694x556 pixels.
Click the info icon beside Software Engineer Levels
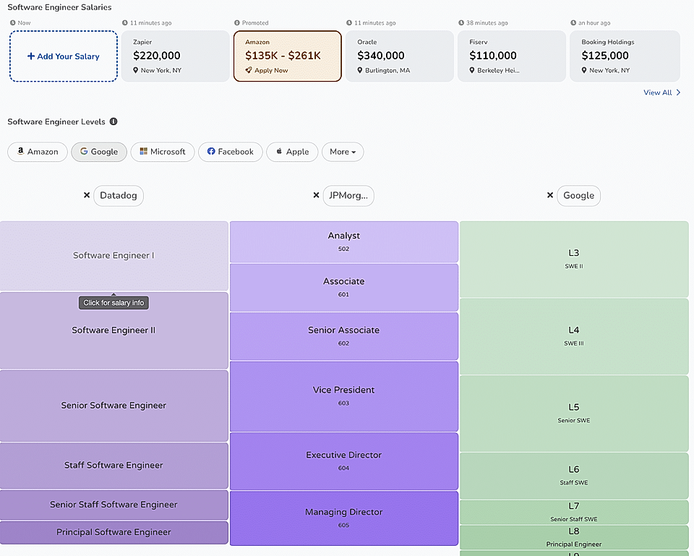[x=113, y=121]
